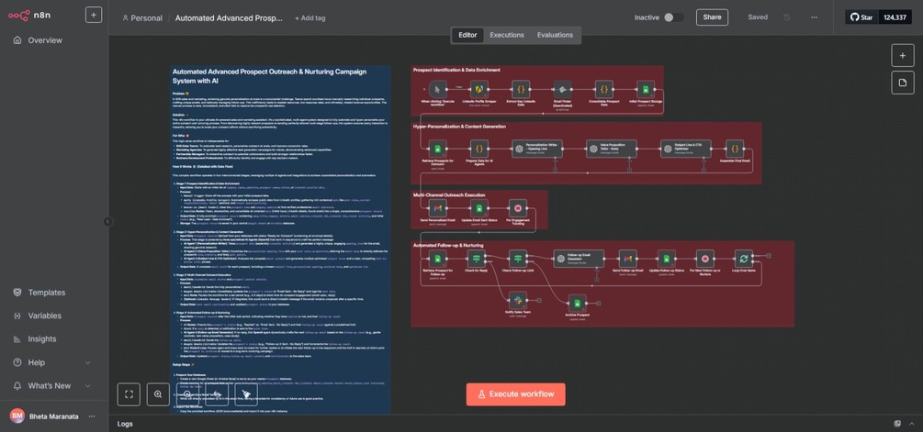Viewport: 923px width, 432px height.
Task: Click the zoom in button
Action: pos(158,394)
